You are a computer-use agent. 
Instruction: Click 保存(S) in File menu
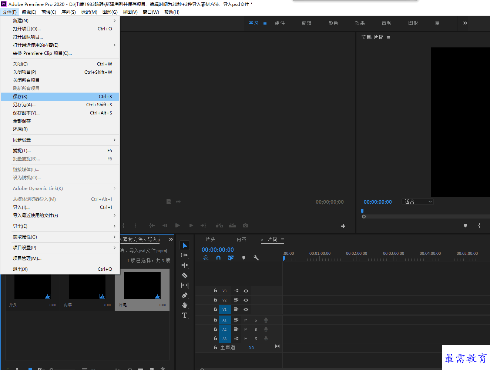click(x=60, y=96)
